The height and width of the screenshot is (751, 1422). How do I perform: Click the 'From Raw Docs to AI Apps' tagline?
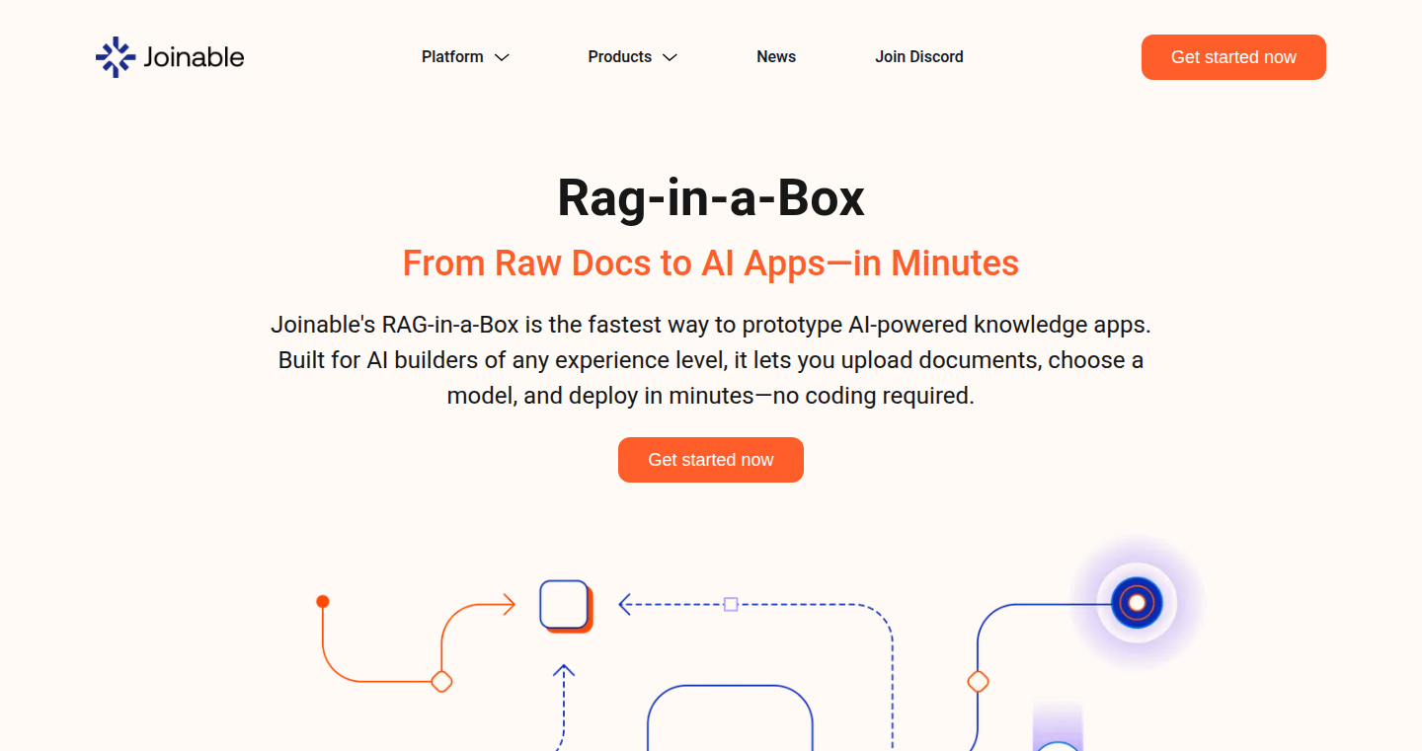711,263
